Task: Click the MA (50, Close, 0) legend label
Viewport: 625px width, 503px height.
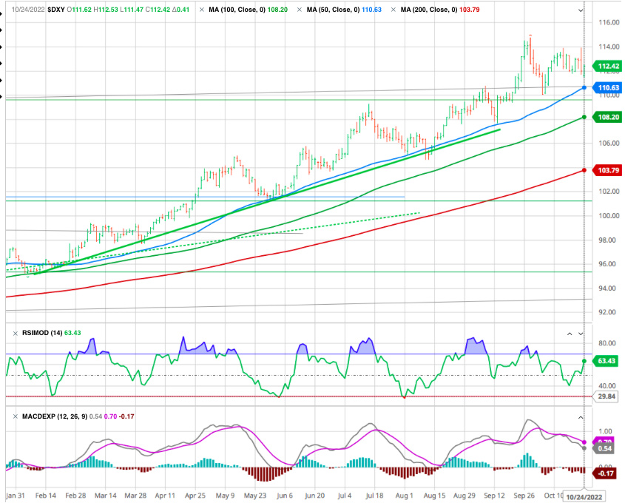Action: click(x=334, y=10)
